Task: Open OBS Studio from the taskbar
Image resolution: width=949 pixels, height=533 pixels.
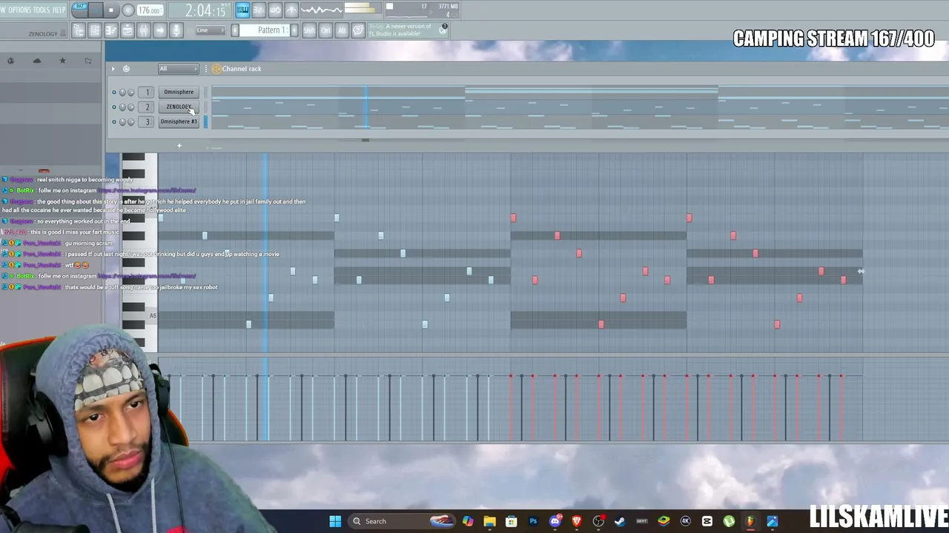Action: [598, 521]
